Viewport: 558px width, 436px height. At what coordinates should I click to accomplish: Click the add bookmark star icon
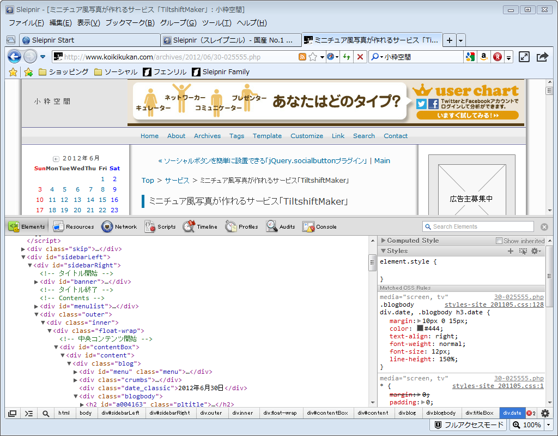coord(28,72)
